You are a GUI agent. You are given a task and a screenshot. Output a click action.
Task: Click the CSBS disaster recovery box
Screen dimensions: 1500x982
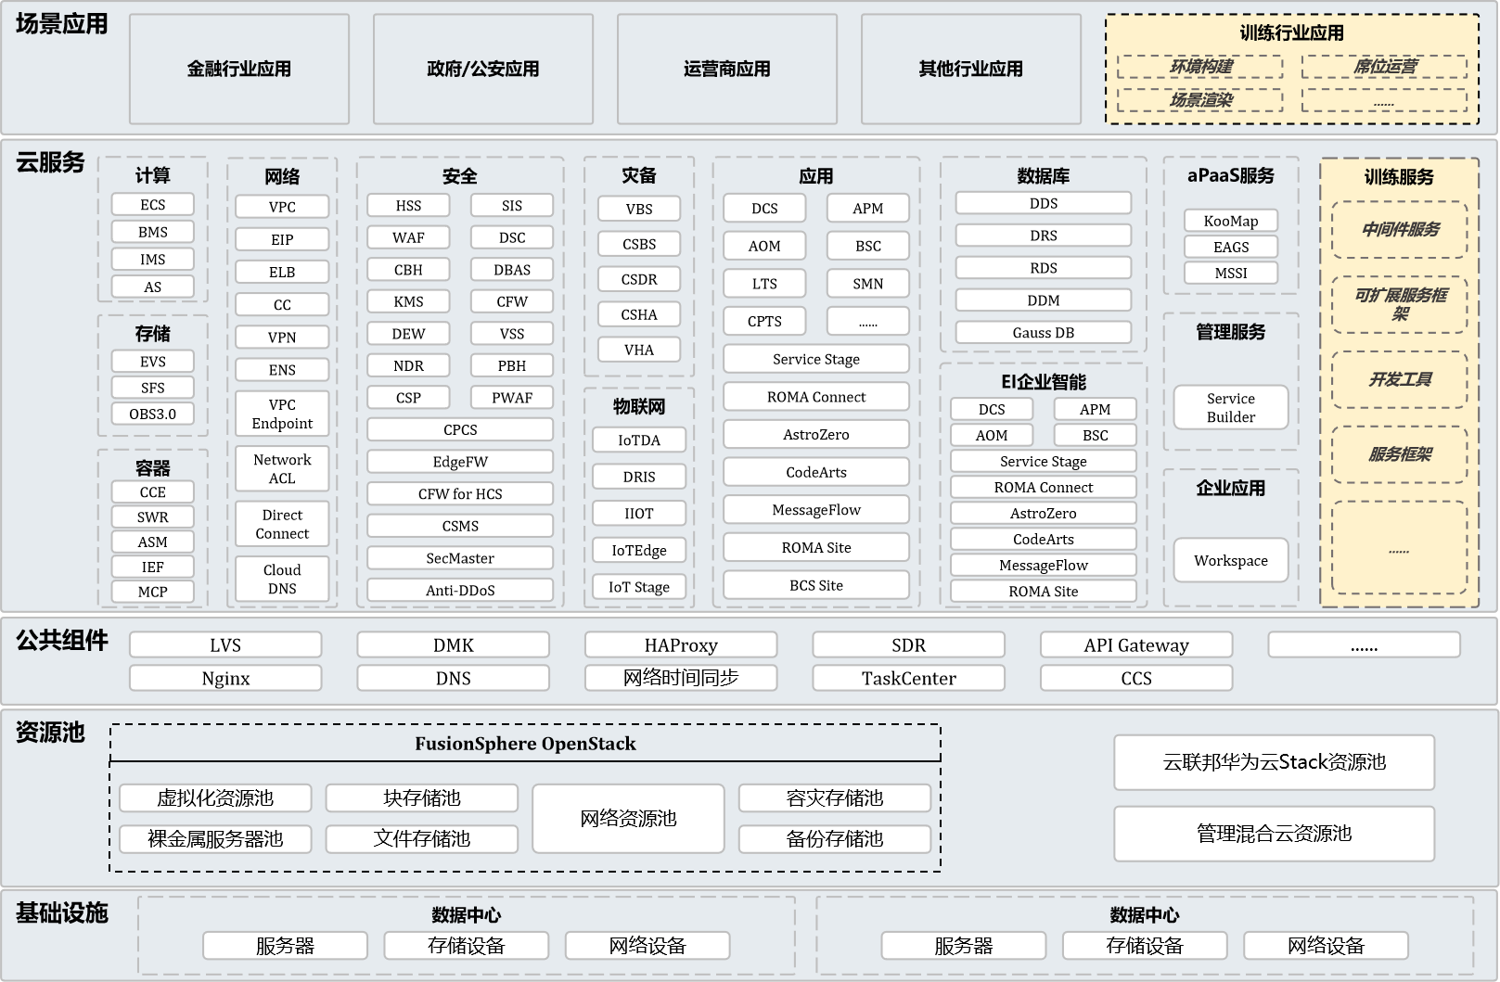click(x=639, y=244)
